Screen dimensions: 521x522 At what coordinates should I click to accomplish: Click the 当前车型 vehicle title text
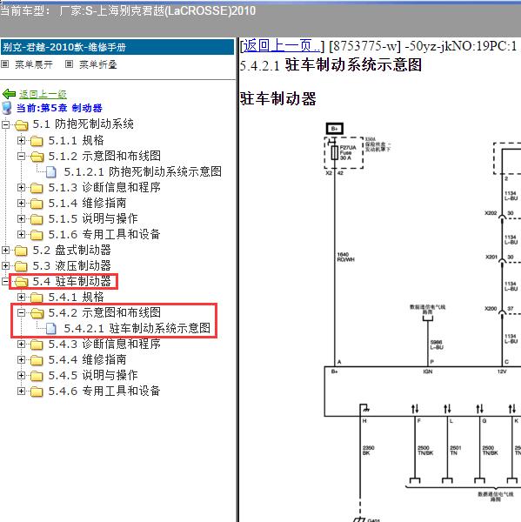[128, 10]
